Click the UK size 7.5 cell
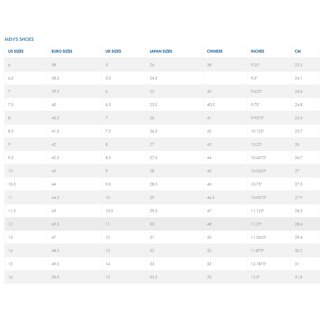 tap(124, 131)
